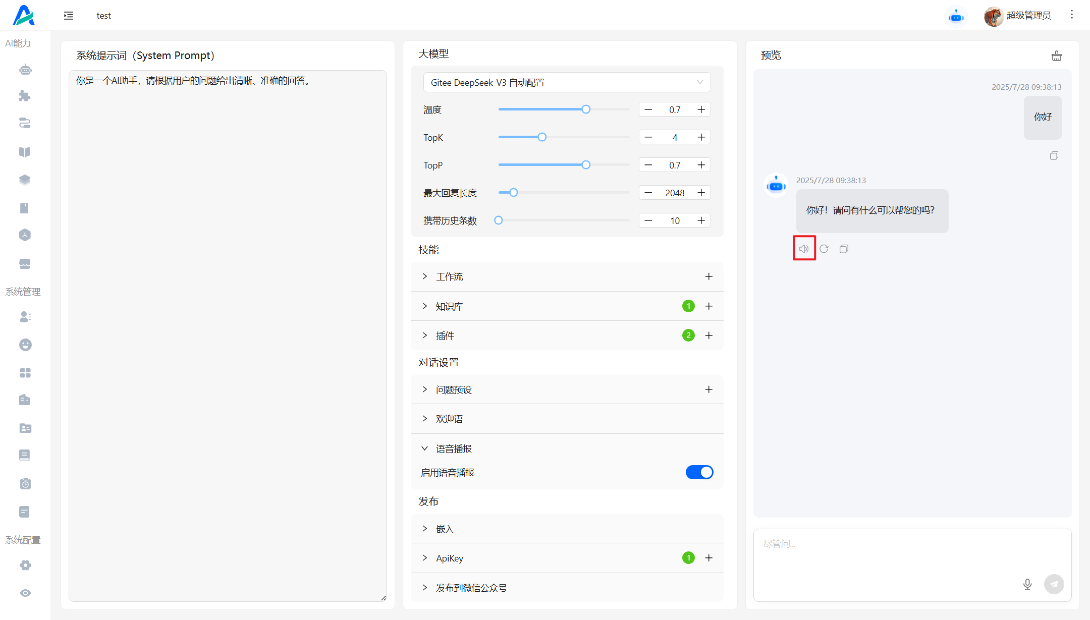Click the TopK slider handle

click(542, 137)
